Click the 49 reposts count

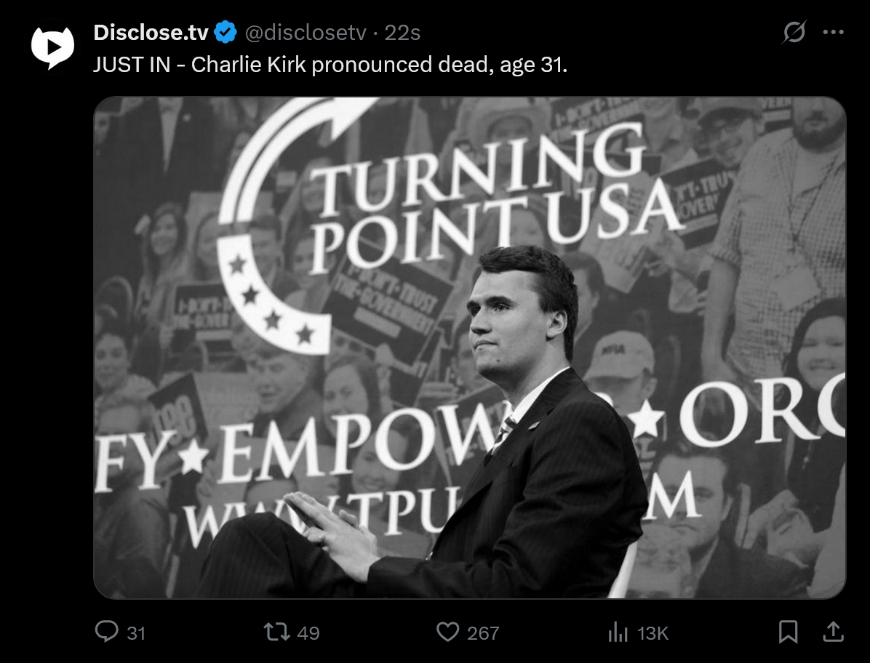(x=308, y=633)
